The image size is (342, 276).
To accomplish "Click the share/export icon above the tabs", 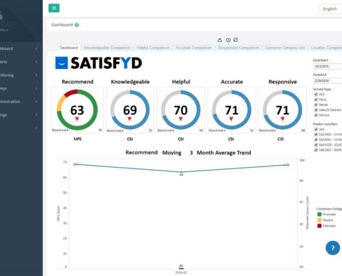I will tap(220, 40).
